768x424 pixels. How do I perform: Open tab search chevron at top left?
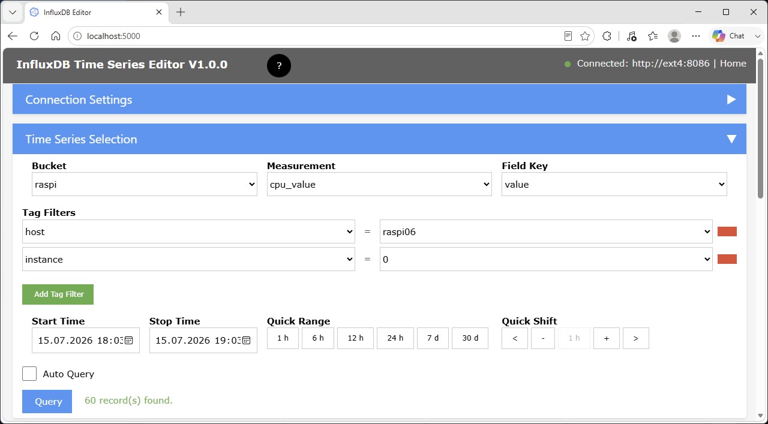click(12, 12)
